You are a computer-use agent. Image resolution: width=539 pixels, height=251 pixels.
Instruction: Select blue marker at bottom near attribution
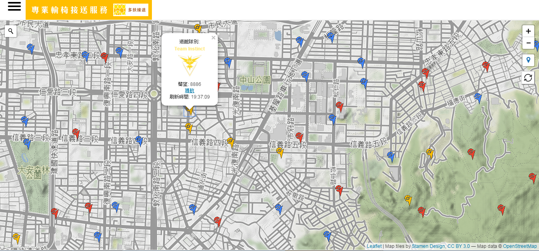tap(327, 236)
